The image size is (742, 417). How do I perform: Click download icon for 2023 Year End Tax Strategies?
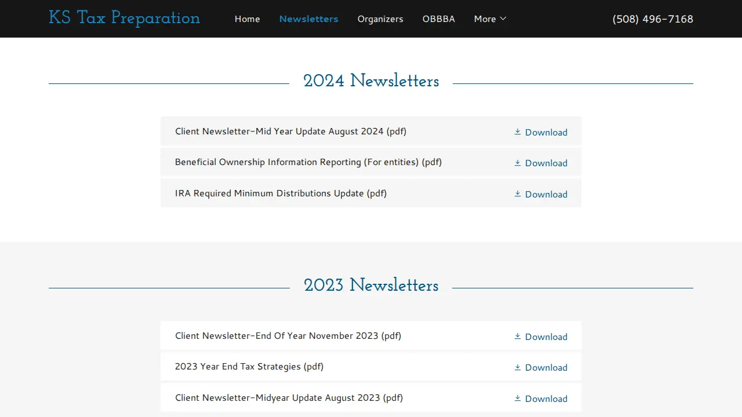(x=518, y=367)
